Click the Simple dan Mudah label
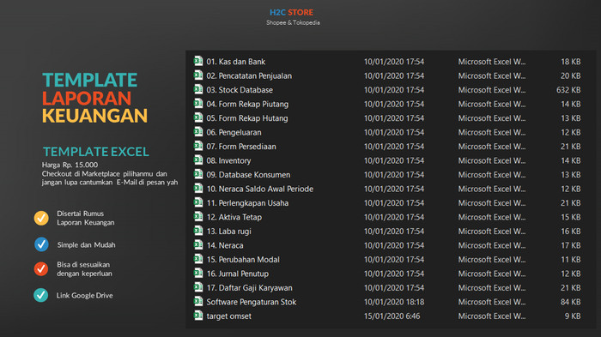Viewport: 601px width, 337px height. point(86,244)
